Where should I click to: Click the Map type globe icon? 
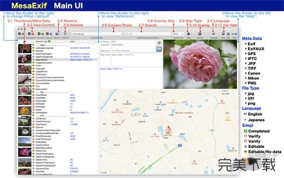[188, 34]
